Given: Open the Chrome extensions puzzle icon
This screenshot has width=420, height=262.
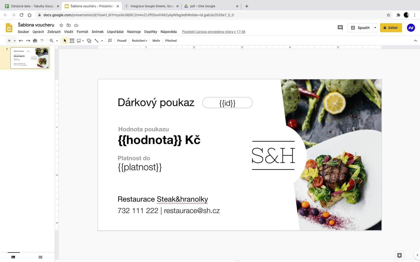Looking at the screenshot, I should (x=398, y=15).
